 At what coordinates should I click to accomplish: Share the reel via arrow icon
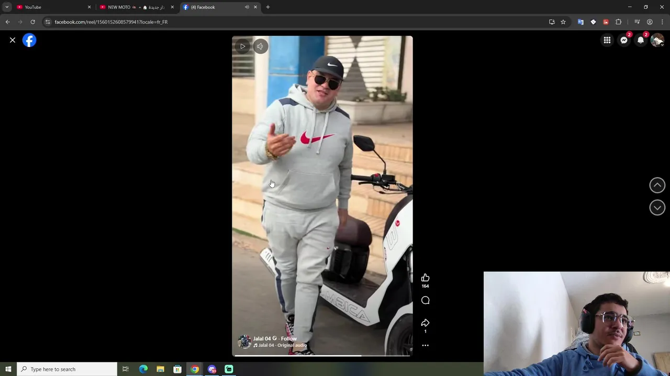[x=425, y=323]
